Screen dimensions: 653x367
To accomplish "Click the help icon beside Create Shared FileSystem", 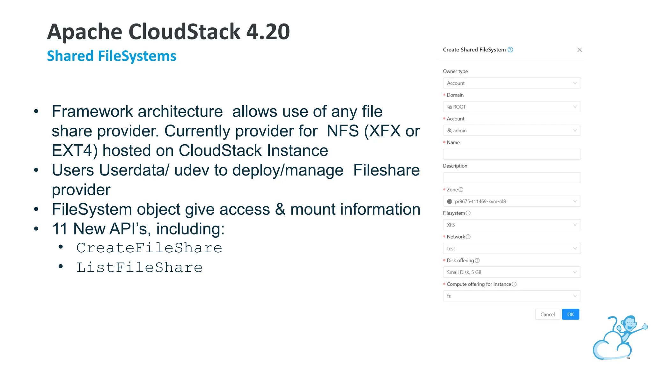I will pos(510,49).
